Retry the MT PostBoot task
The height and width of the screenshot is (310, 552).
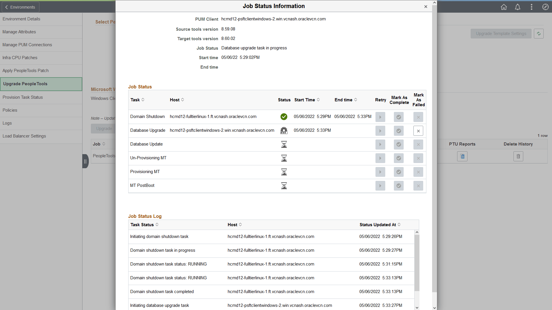pyautogui.click(x=380, y=186)
